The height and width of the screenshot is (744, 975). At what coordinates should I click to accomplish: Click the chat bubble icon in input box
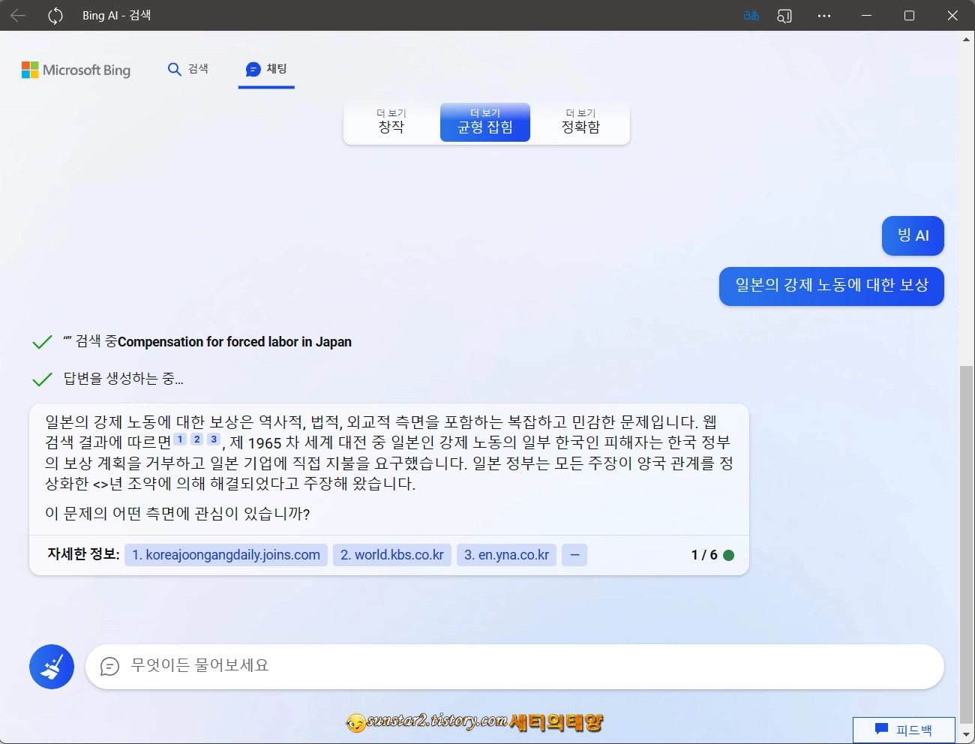tap(109, 666)
